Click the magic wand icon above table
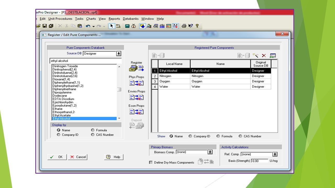This screenshot has width=335, height=188. tap(255, 55)
